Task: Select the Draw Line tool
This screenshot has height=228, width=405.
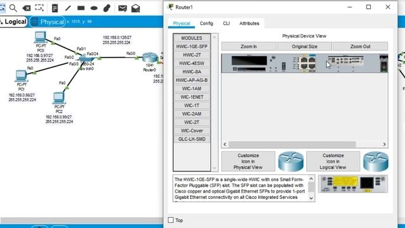Action: point(68,8)
